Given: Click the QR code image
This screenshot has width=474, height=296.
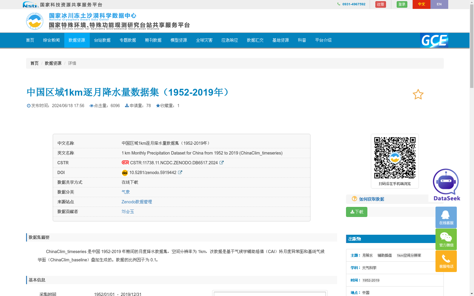Looking at the screenshot, I should click(395, 158).
